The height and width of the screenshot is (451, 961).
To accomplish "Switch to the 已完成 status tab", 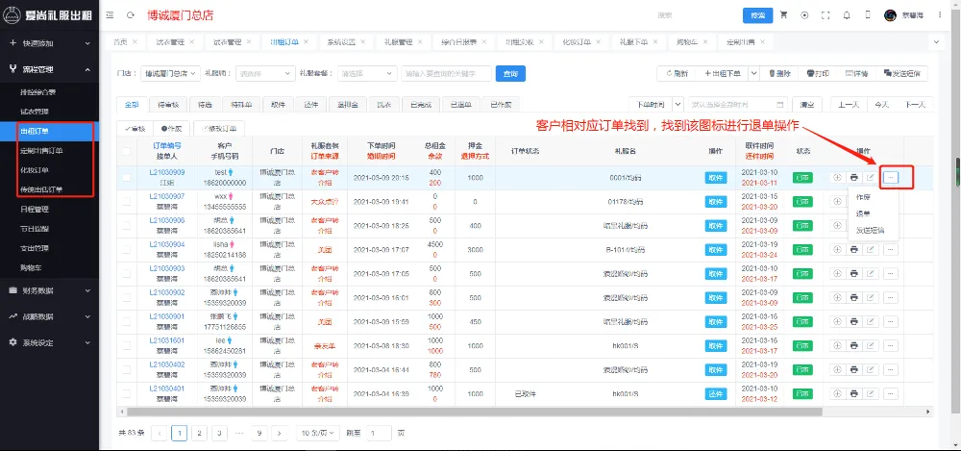I will coord(420,104).
